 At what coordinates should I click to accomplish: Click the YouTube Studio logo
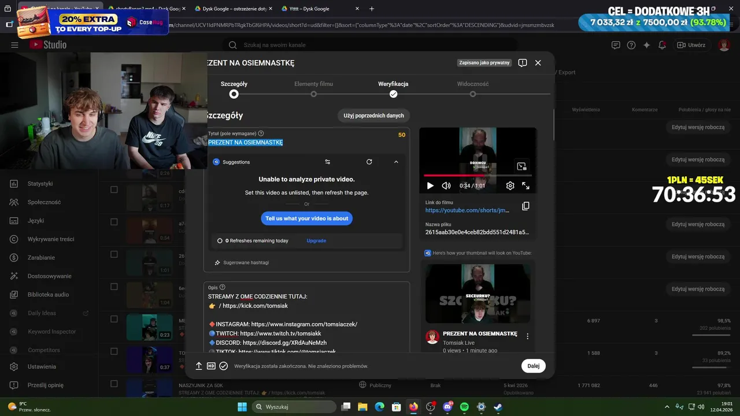click(49, 45)
